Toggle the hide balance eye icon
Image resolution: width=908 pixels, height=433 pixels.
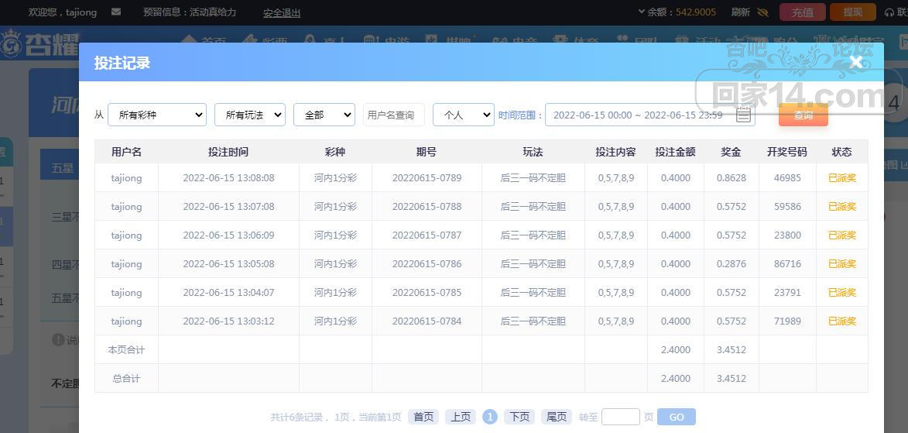click(x=762, y=12)
